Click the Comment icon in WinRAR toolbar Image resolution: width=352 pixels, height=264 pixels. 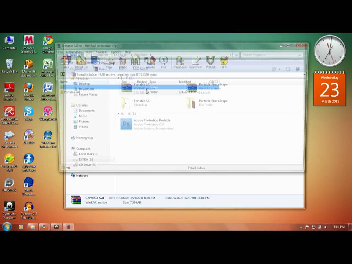tap(196, 62)
